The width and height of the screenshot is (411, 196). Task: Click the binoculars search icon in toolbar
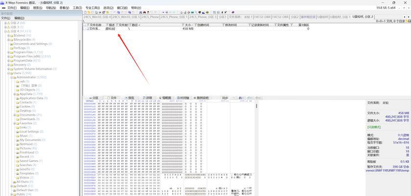[141, 12]
